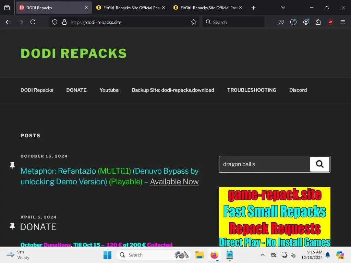Show hidden system tray icons chevron

click(263, 255)
